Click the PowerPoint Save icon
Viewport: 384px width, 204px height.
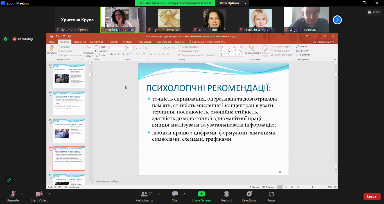click(51, 36)
